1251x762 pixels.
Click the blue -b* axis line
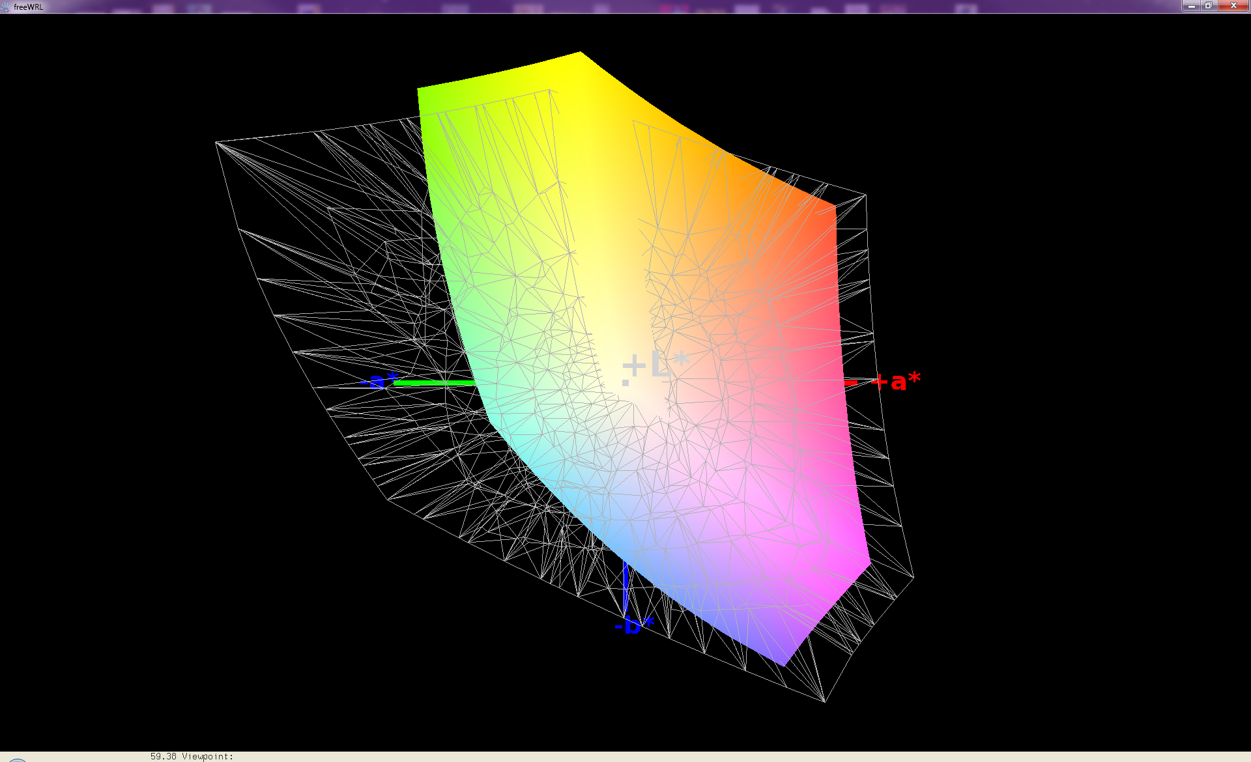pyautogui.click(x=625, y=586)
